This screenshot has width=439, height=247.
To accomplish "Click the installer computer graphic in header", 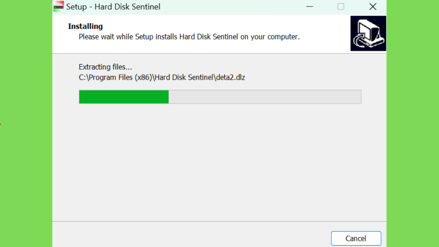I will pos(368,33).
